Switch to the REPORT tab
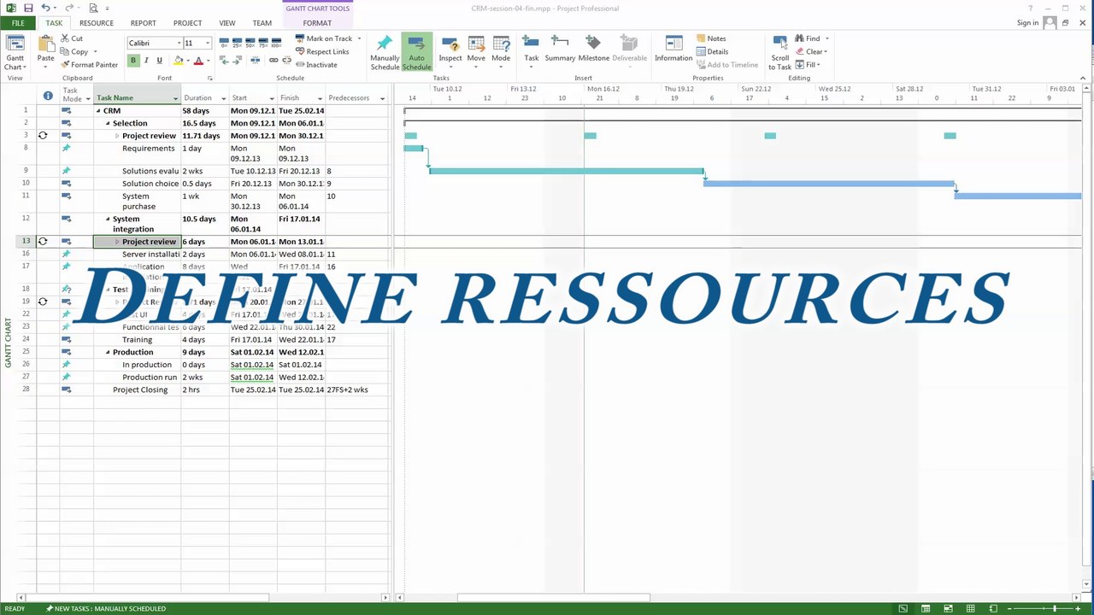Viewport: 1094px width, 615px height. [144, 23]
